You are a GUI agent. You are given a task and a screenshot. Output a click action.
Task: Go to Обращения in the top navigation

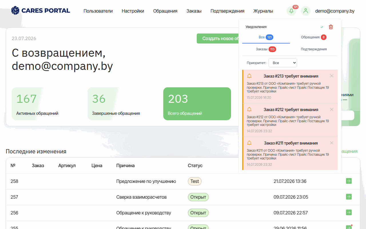tap(165, 11)
